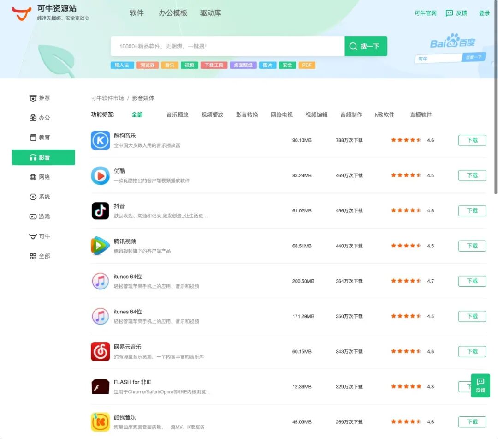Screen dimensions: 498x439
Task: Click the 抖音 app icon
Action: 100,210
